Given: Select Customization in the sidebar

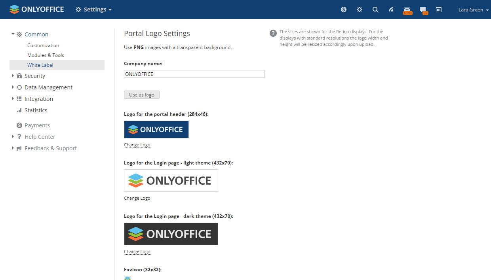Looking at the screenshot, I should 43,45.
